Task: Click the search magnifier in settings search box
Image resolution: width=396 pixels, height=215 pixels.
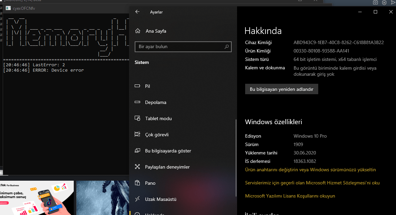Action: pyautogui.click(x=227, y=47)
